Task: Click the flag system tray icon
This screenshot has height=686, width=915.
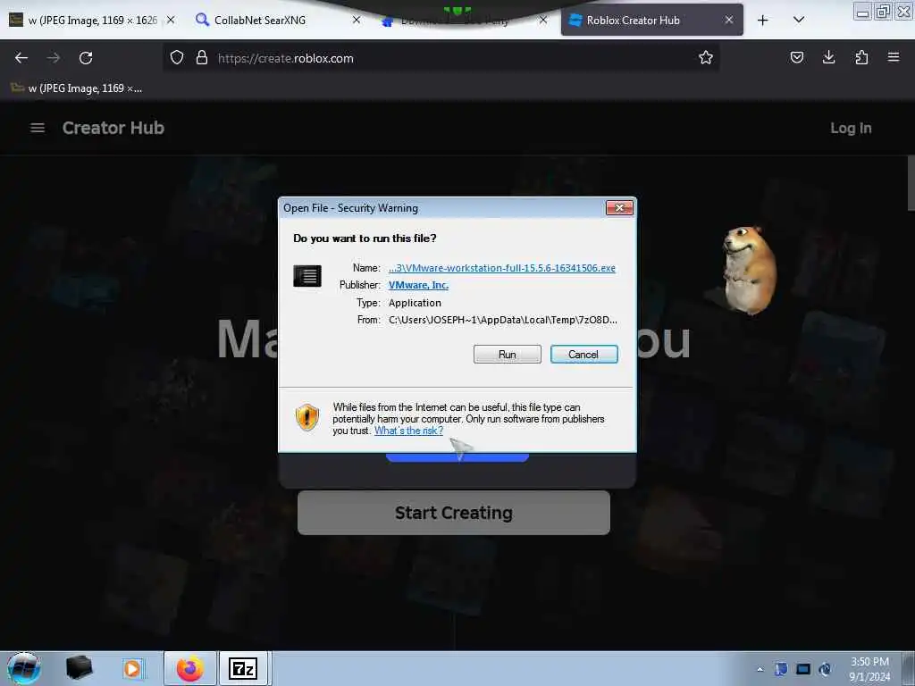Action: (x=781, y=669)
